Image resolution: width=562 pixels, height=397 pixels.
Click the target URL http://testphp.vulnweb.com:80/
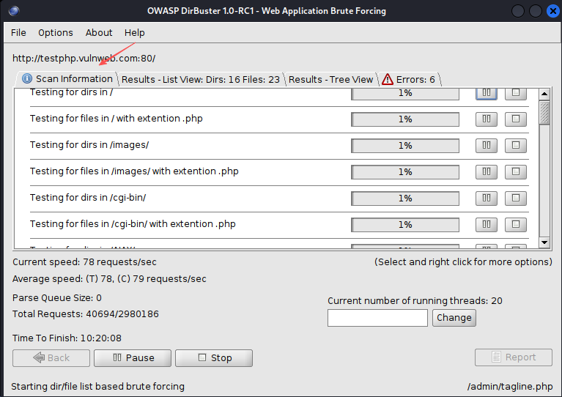(84, 59)
